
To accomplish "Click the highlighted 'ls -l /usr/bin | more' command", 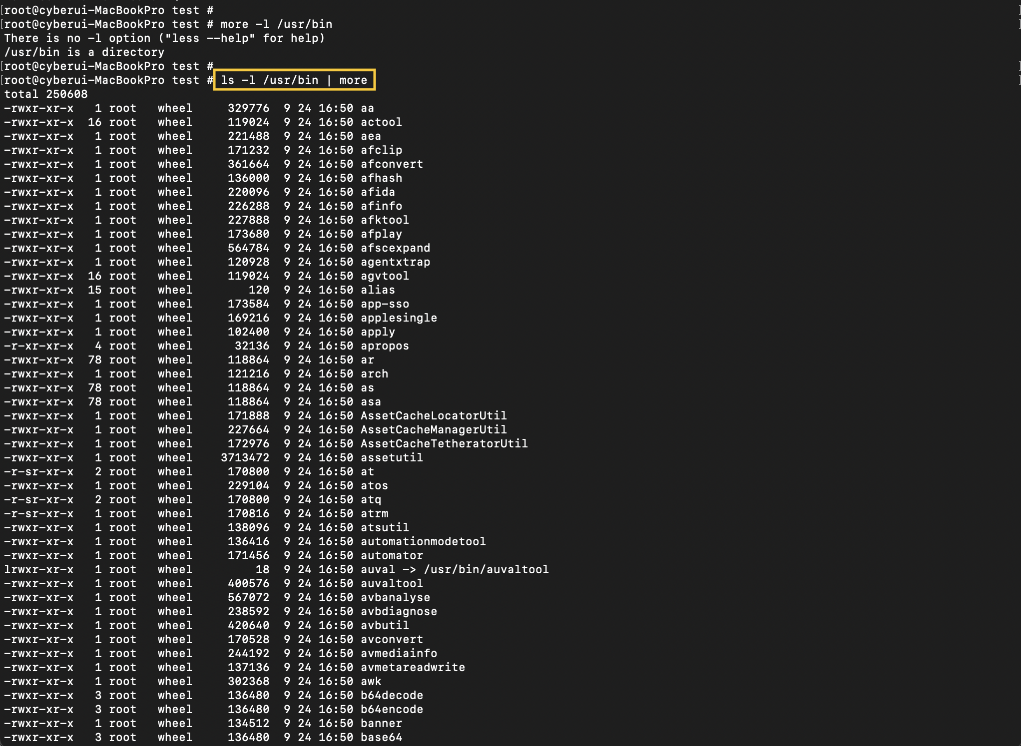I will 294,80.
